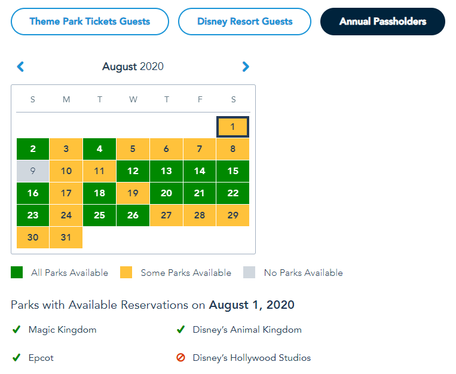Click the Disney's Hollywood Studios park name
Viewport: 456px width, 374px height.
coord(252,358)
